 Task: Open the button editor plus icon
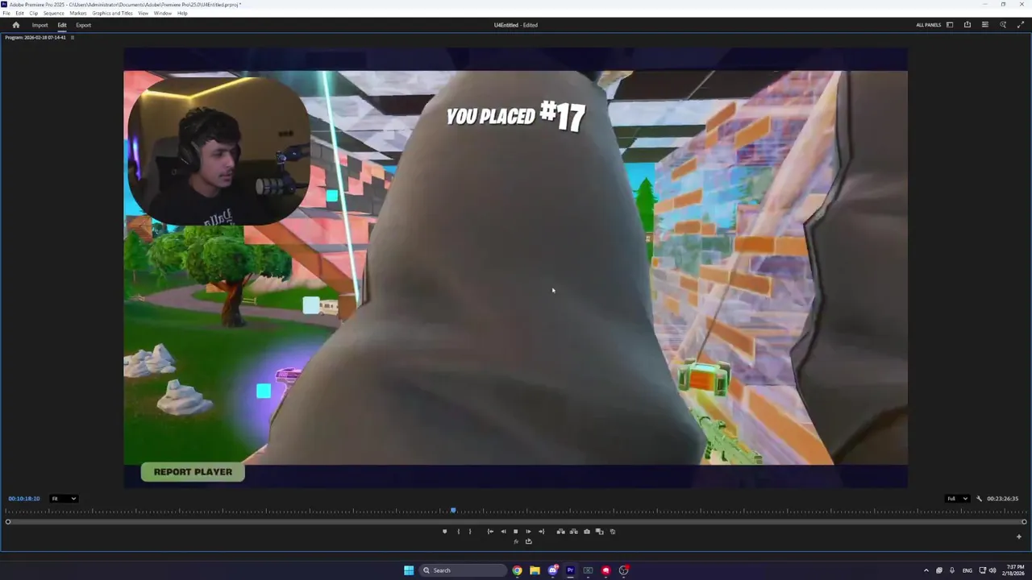tap(1018, 536)
